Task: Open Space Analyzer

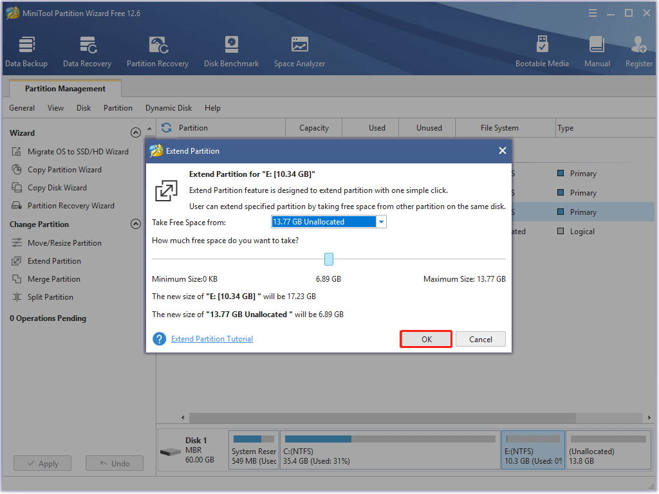Action: (299, 52)
